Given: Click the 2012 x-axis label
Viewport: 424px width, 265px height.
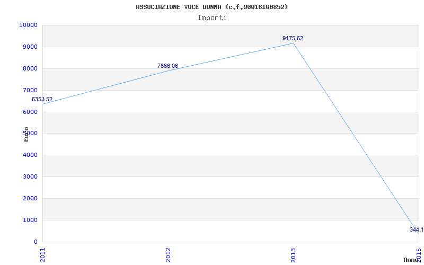Looking at the screenshot, I should point(168,255).
